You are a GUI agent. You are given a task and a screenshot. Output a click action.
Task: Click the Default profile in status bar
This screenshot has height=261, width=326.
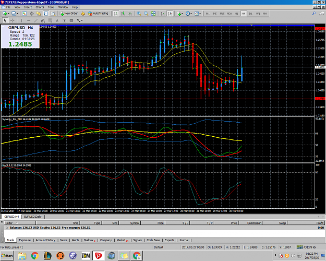[159, 247]
